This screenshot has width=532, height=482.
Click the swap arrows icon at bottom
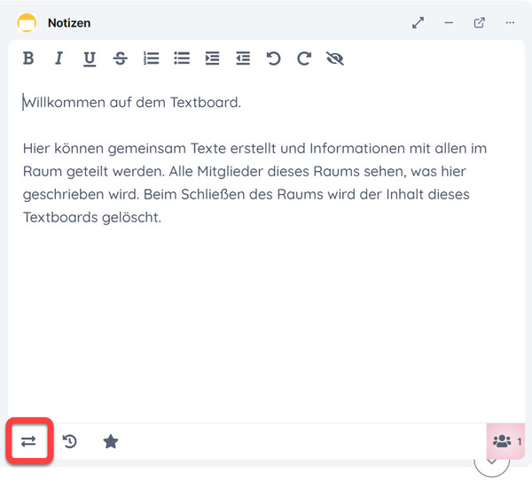[x=28, y=441]
